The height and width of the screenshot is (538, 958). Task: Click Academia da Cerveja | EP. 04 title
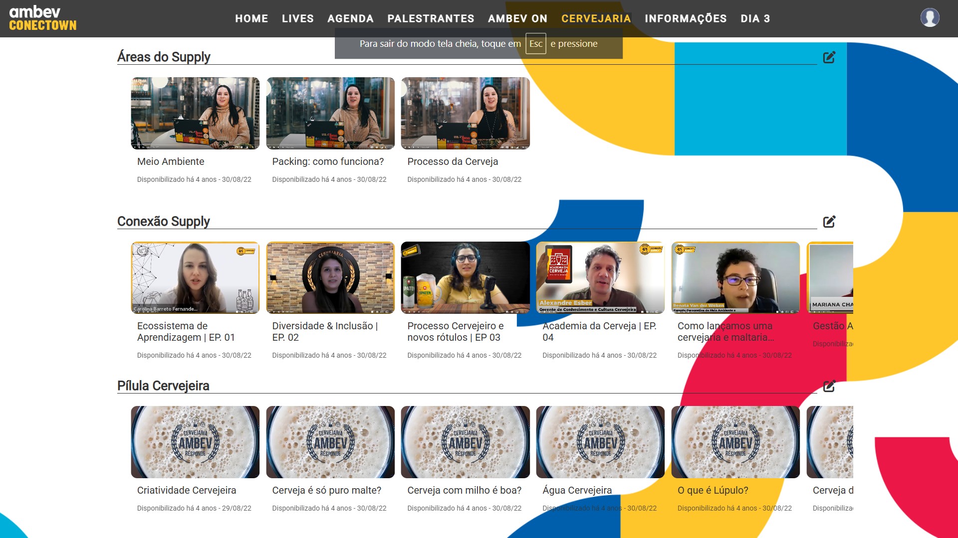coord(599,331)
